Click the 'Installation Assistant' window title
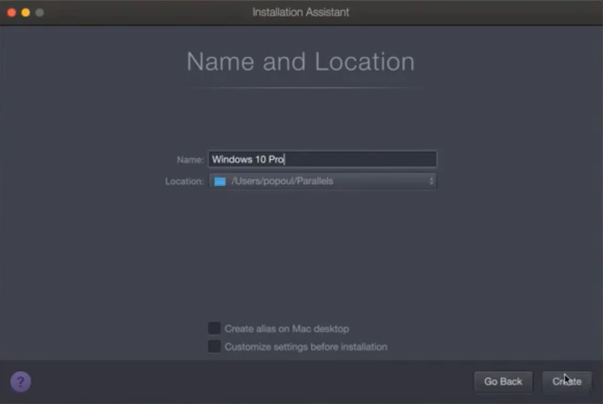The image size is (603, 404). pos(300,12)
